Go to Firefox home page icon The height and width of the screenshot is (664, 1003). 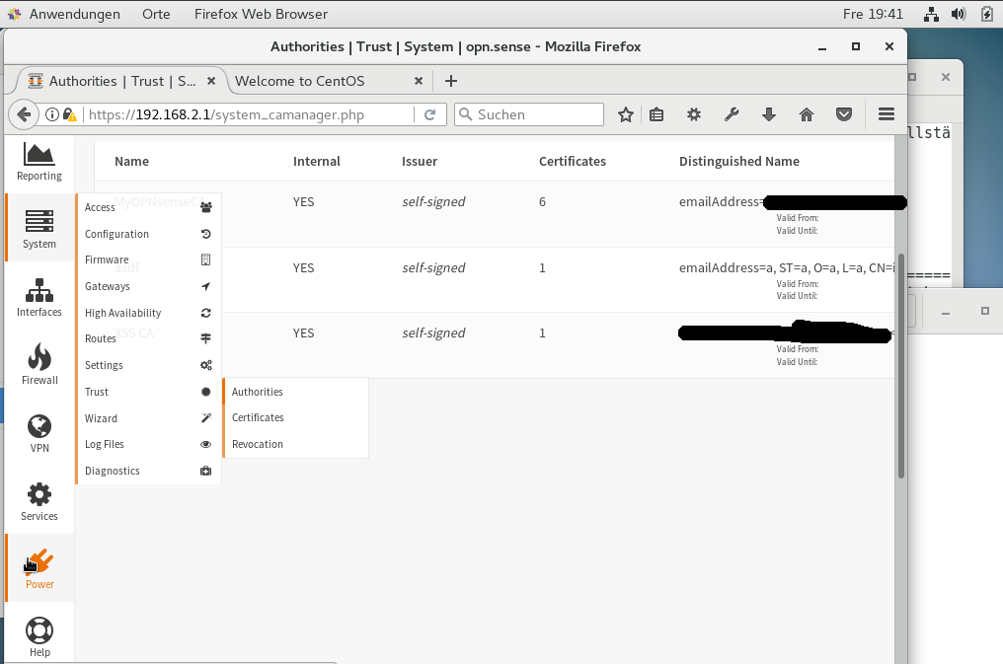pos(807,114)
